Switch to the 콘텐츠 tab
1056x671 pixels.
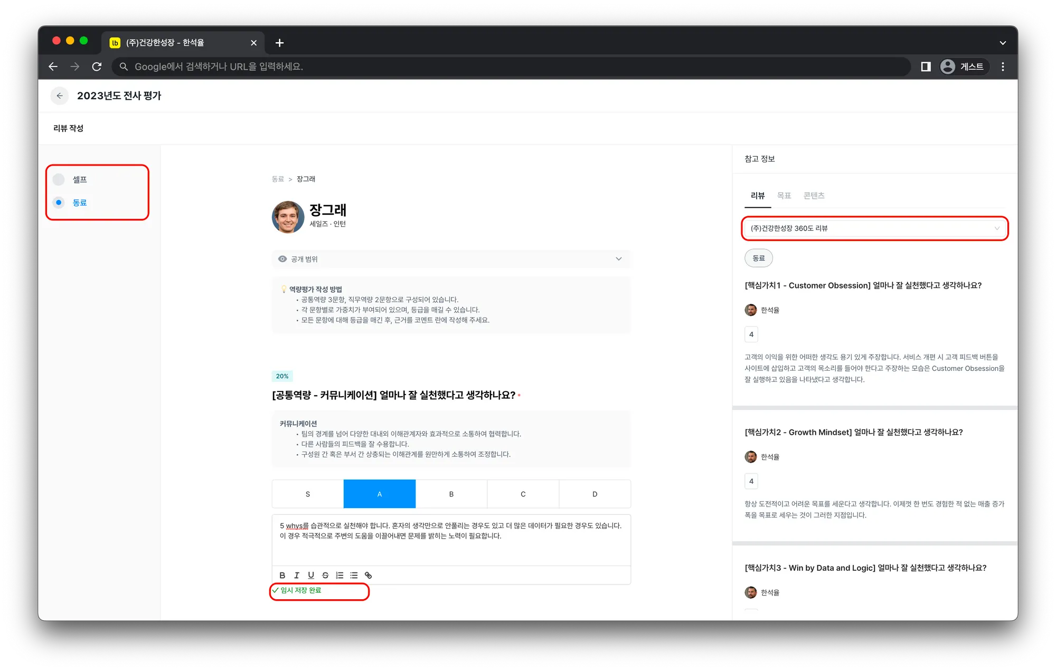pos(814,196)
